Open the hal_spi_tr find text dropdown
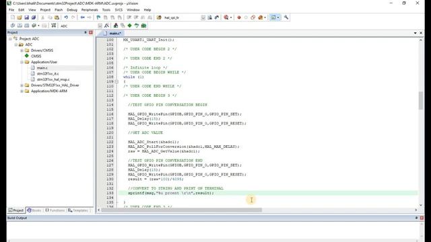 [x=203, y=17]
